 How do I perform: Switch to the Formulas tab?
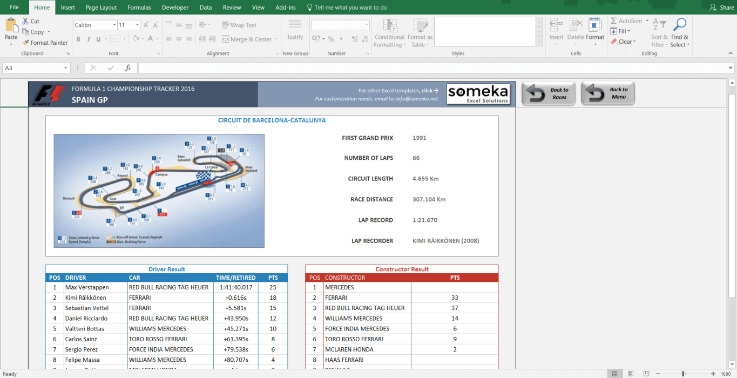click(139, 8)
